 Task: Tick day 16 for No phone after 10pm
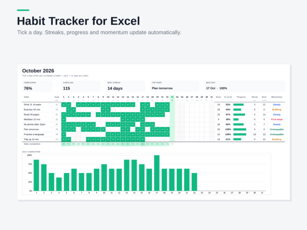pyautogui.click(x=138, y=125)
